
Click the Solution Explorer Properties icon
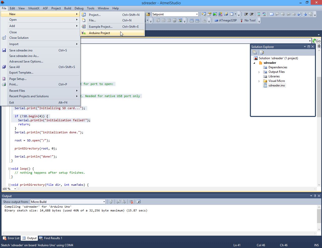click(x=255, y=52)
